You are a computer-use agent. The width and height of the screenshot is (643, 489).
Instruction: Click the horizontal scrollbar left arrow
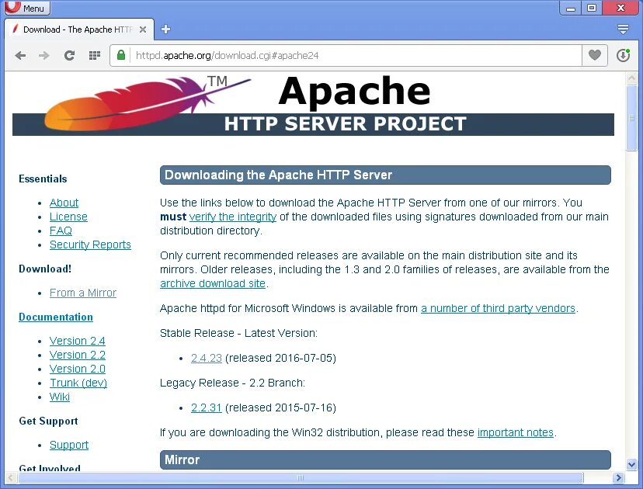pos(10,477)
